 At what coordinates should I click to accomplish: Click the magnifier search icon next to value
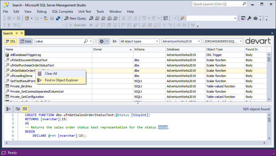coord(86,41)
